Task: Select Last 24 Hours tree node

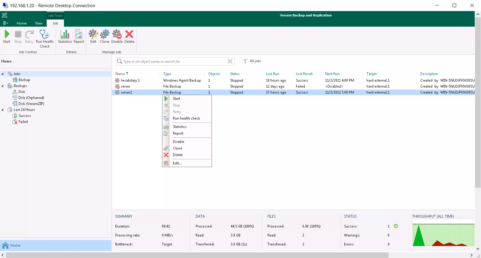Action: pos(24,110)
